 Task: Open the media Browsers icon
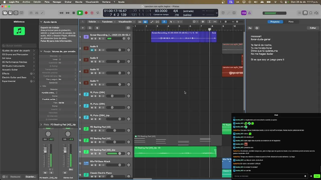316,13
